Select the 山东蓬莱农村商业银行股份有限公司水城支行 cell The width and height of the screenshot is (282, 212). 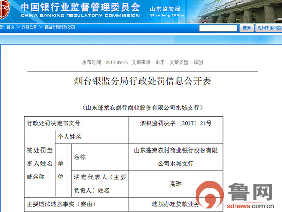click(176, 157)
